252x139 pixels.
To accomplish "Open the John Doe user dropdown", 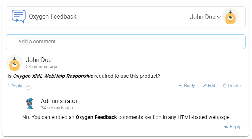I will [205, 17].
